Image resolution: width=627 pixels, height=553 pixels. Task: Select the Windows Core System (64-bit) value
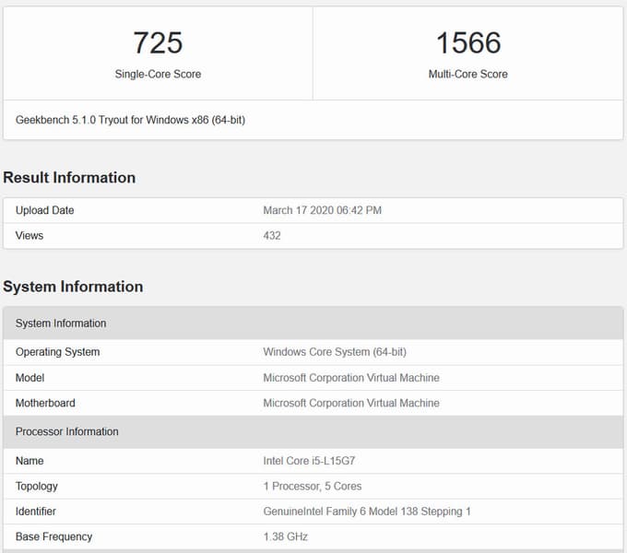[x=335, y=352]
